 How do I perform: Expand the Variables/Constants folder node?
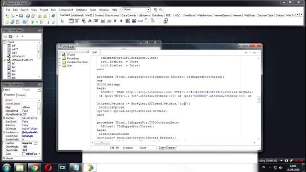click(x=60, y=62)
